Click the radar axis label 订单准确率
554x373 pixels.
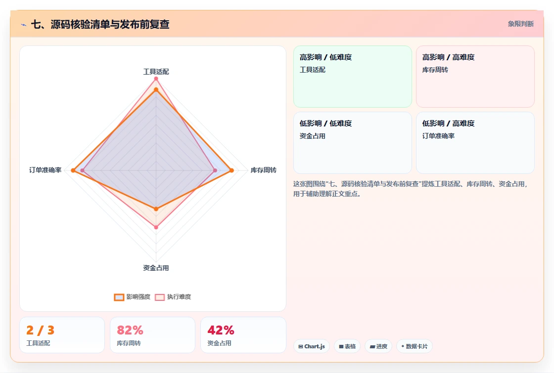tap(45, 170)
